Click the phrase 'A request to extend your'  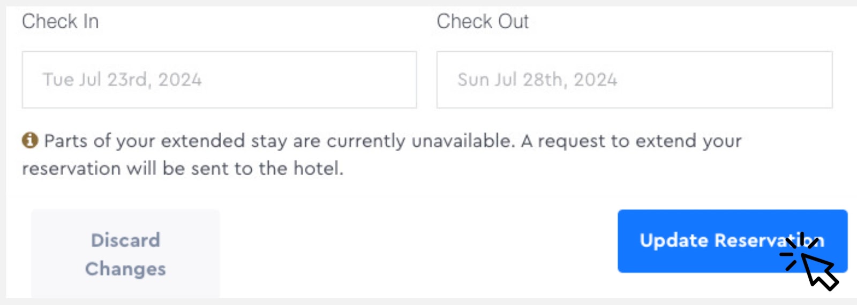pyautogui.click(x=631, y=141)
